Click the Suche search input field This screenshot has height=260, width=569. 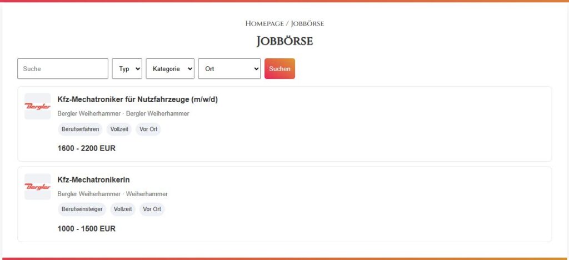pyautogui.click(x=63, y=69)
